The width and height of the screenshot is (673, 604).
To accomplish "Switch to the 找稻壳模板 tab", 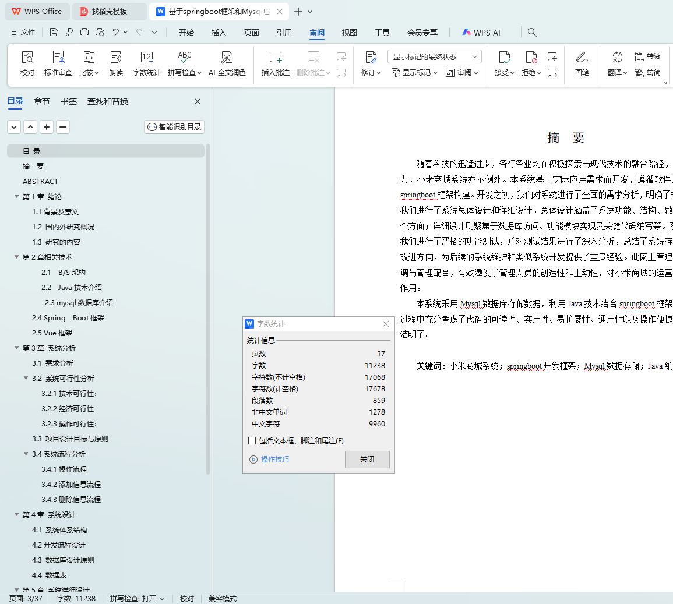I will (x=109, y=12).
